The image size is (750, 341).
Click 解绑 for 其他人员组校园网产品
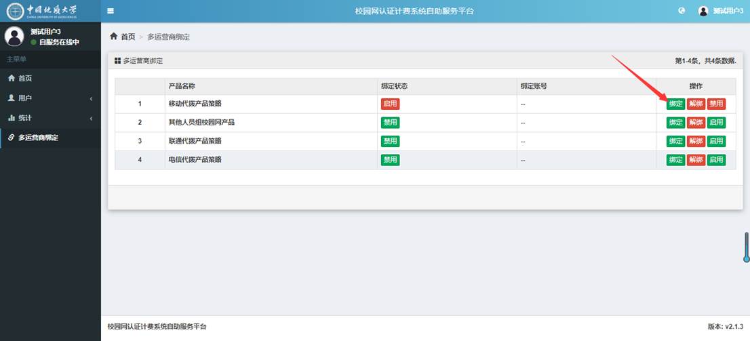pos(696,123)
